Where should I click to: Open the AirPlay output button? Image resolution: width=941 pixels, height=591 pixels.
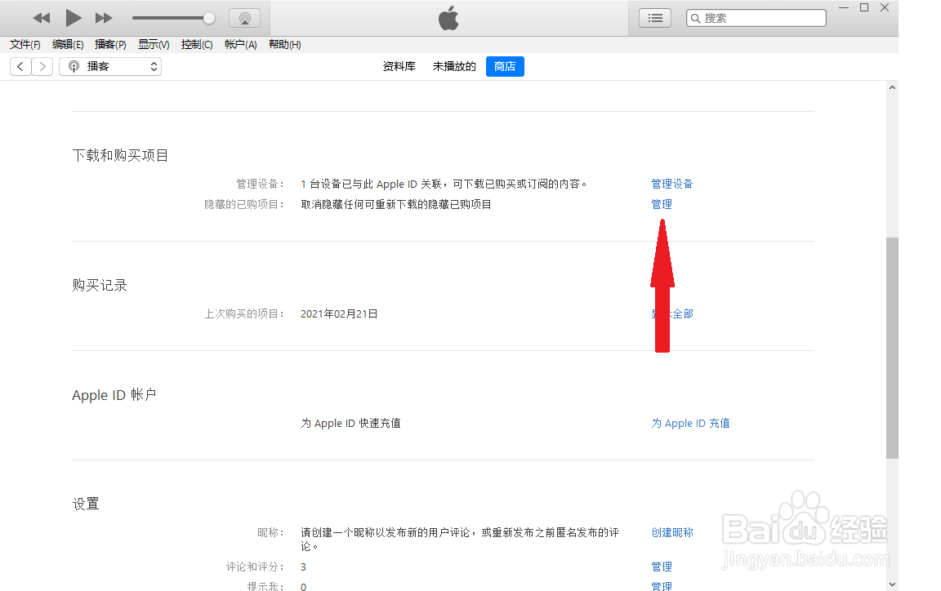click(245, 18)
